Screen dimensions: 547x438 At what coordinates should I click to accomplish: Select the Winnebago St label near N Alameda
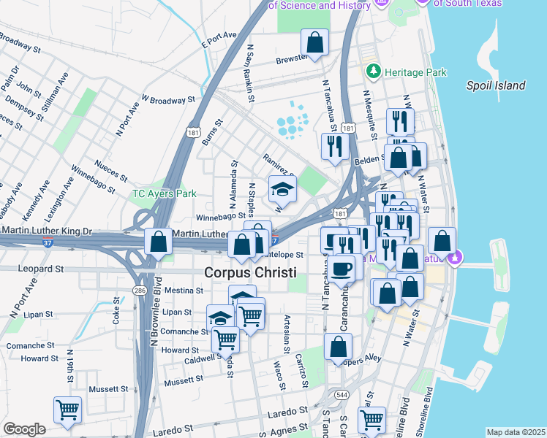tap(221, 217)
